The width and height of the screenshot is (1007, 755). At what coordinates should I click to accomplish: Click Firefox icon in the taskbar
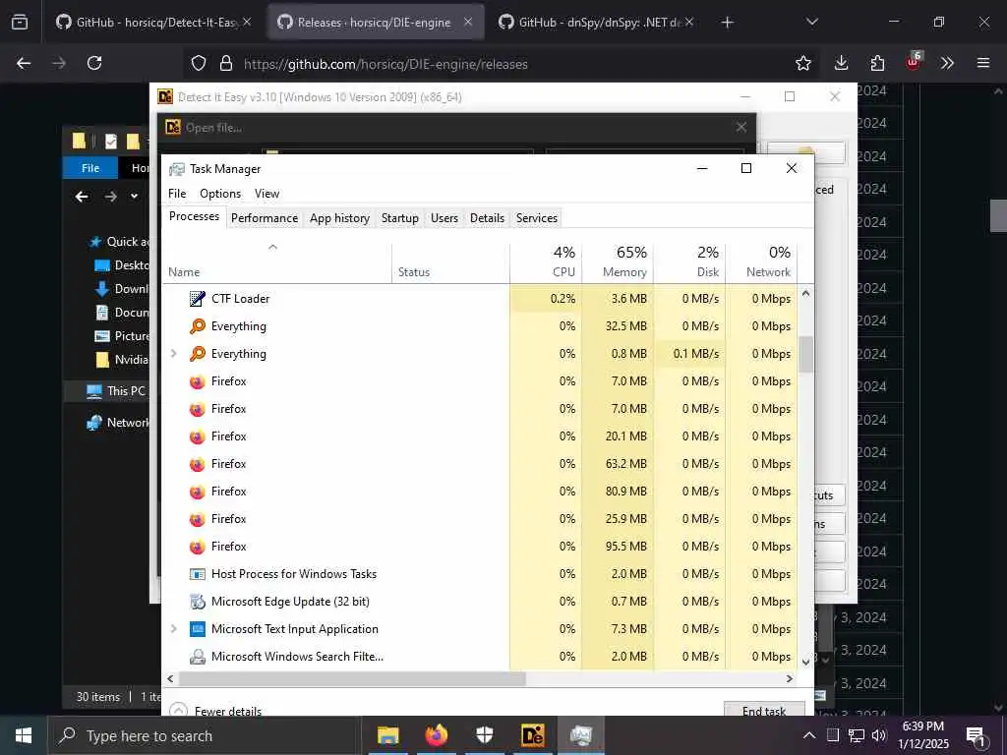[437, 735]
